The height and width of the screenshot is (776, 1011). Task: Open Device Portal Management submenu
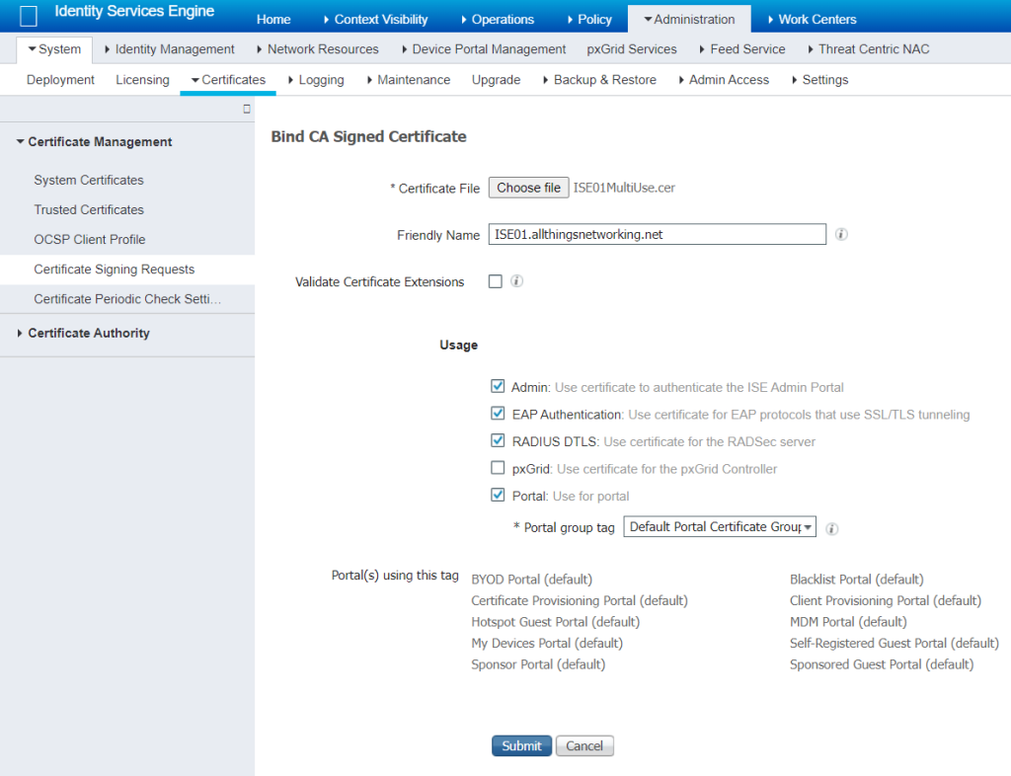click(x=484, y=49)
